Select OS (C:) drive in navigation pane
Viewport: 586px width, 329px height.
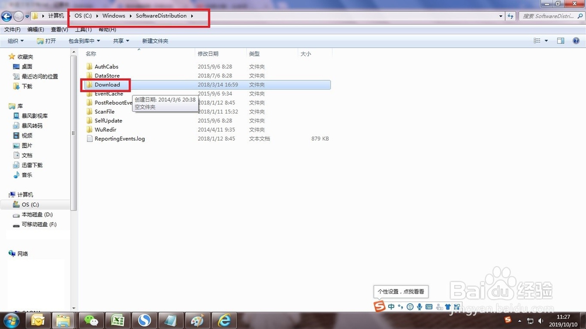30,204
